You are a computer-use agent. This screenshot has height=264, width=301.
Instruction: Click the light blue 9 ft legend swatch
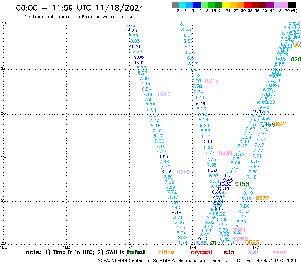click(x=190, y=5)
